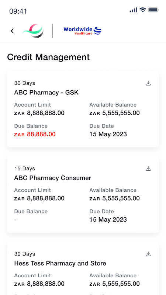Tap the 09:41 clock in status bar

(x=18, y=11)
